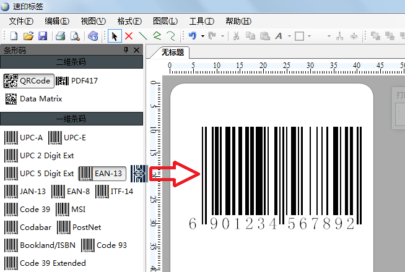Screen dimensions: 405x272
Task: Collapse the 一维条码 section header
Action: tap(71, 119)
